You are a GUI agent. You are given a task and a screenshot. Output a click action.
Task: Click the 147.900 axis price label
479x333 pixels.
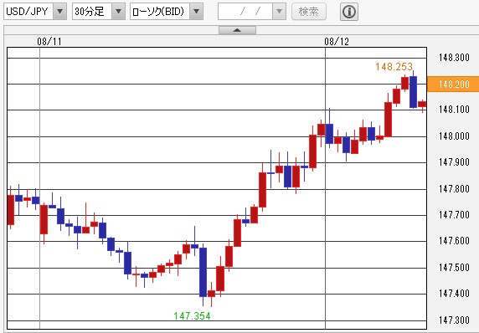pos(454,162)
